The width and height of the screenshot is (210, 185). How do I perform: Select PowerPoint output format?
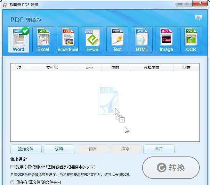click(68, 40)
